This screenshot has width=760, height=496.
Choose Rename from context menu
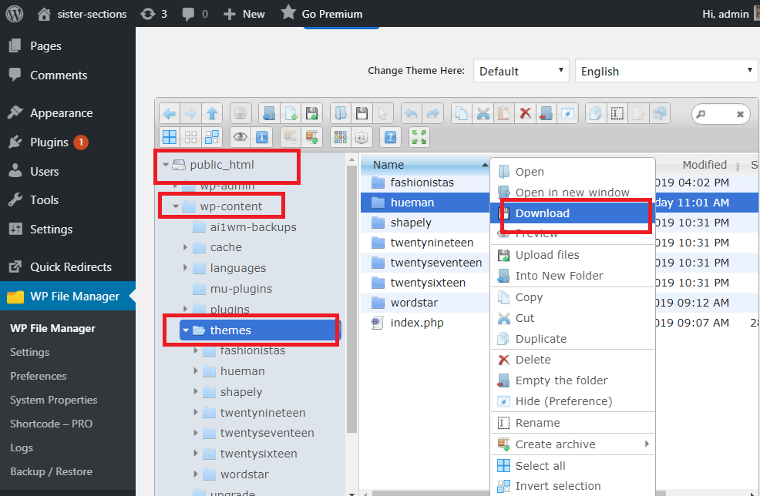tap(573, 423)
